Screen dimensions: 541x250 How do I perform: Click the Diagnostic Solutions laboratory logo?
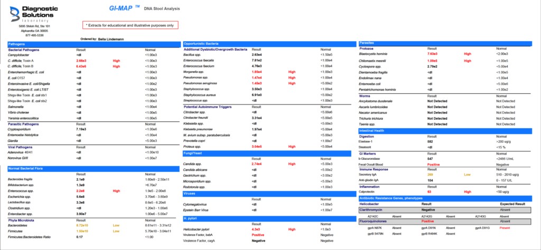34,13
